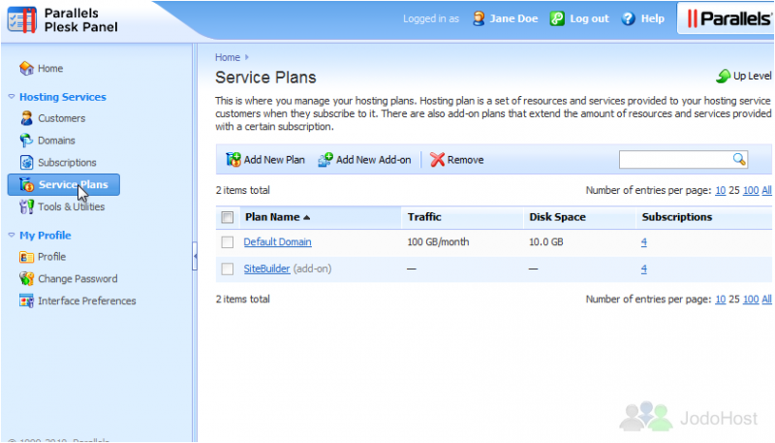Click the Interface Preferences icon

[26, 301]
